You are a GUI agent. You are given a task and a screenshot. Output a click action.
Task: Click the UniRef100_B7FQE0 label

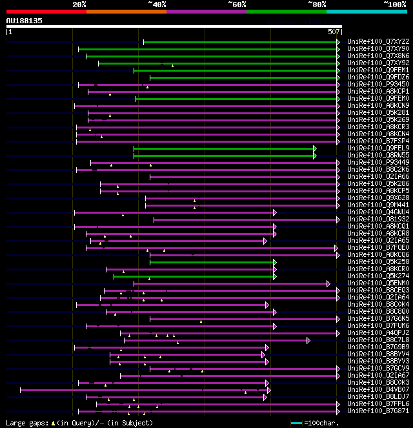tap(378, 247)
